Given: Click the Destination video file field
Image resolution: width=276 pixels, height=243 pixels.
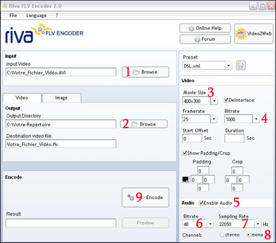Looking at the screenshot, I should tap(61, 144).
